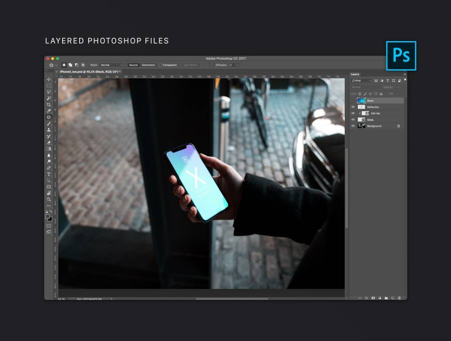The height and width of the screenshot is (341, 451).
Task: Toggle visibility of the Background layer
Action: click(x=353, y=126)
